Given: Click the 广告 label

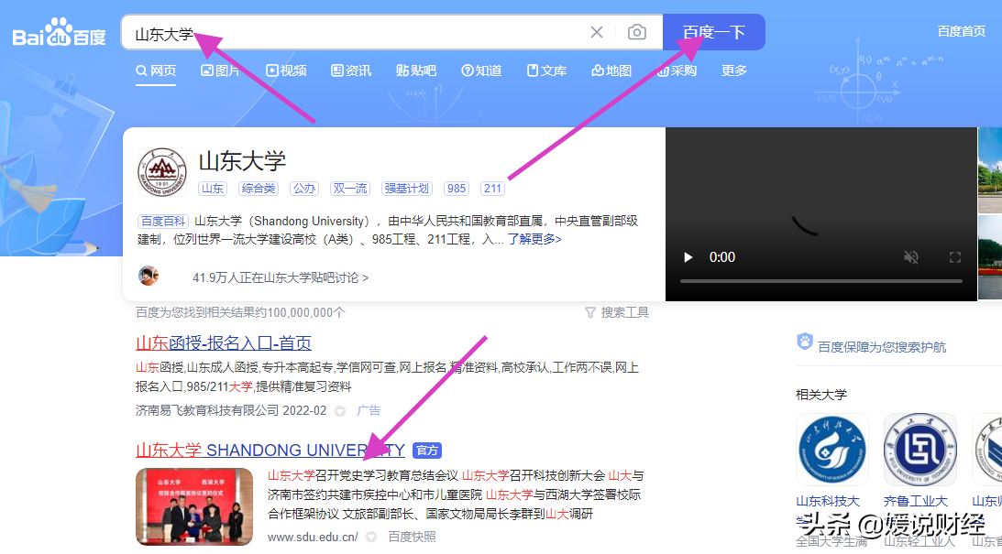Looking at the screenshot, I should tap(369, 410).
